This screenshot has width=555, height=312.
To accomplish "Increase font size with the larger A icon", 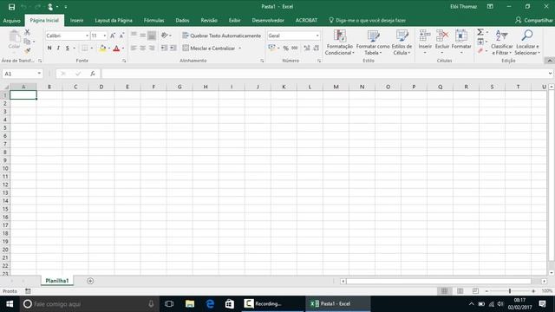I will [113, 36].
